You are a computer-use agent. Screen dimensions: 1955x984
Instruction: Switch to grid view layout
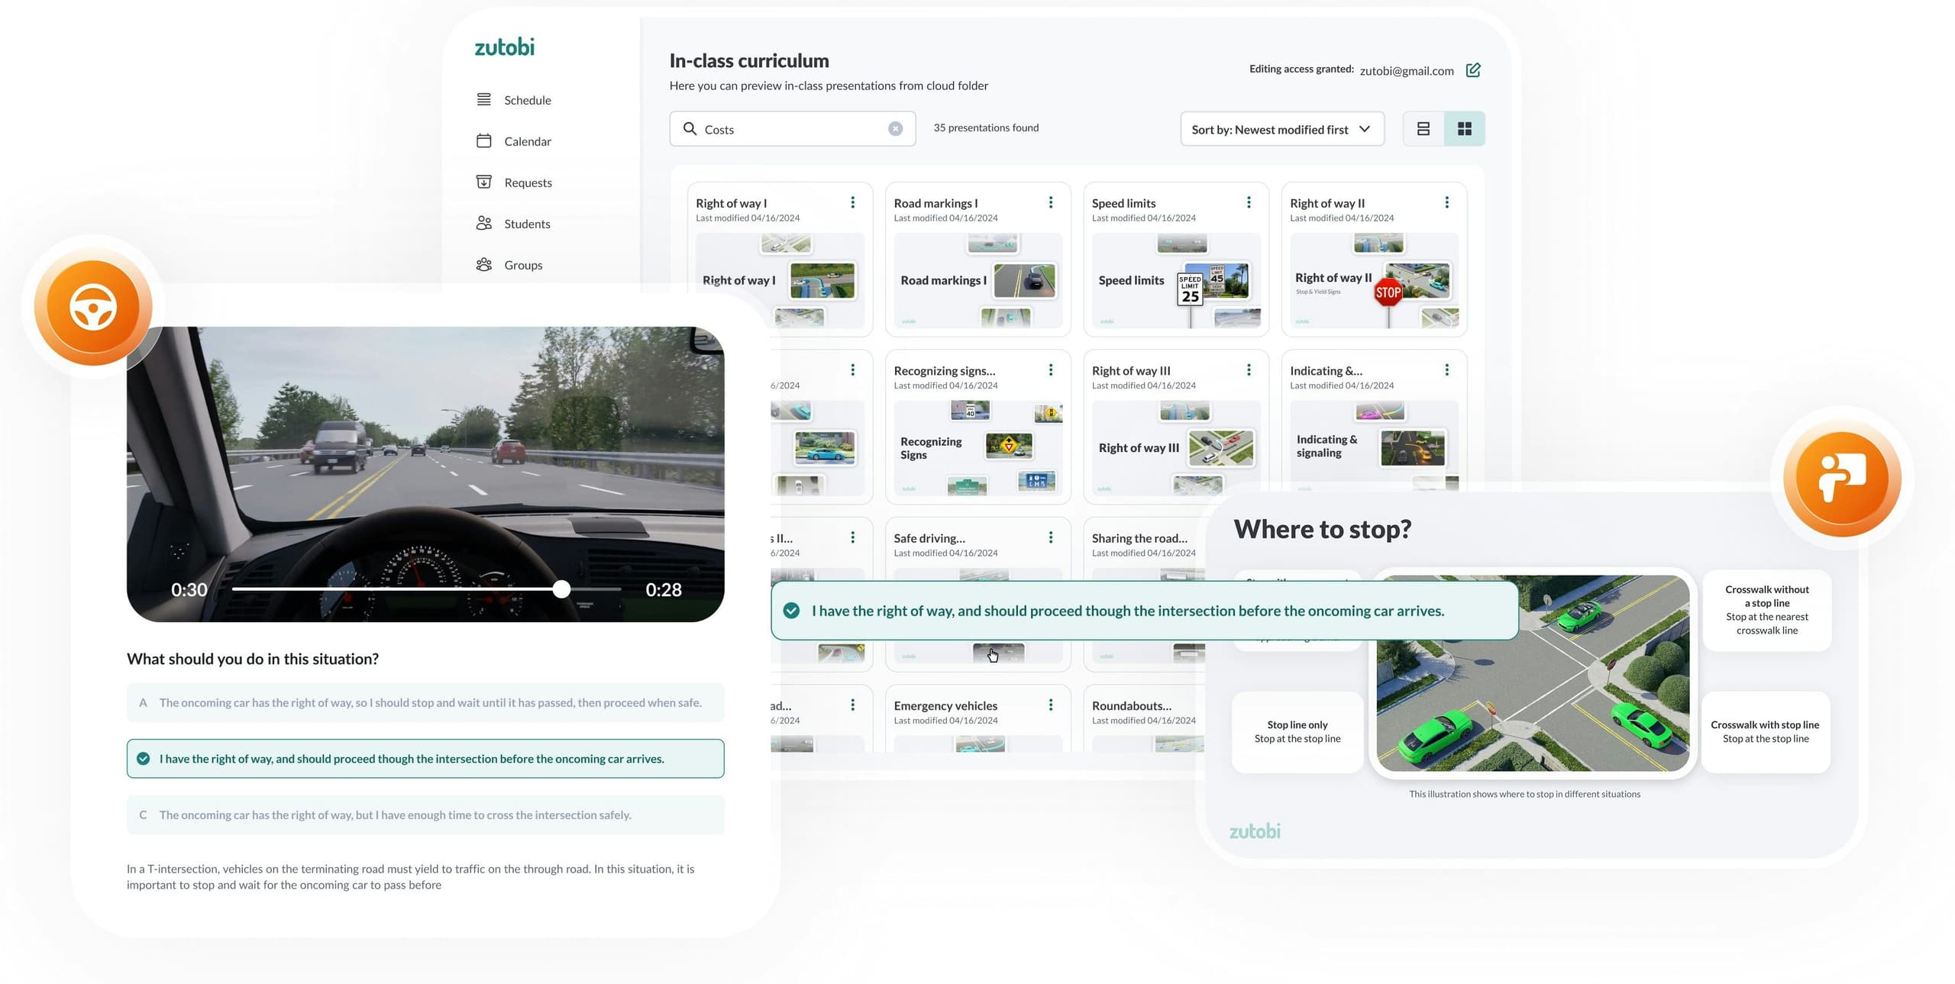coord(1464,129)
